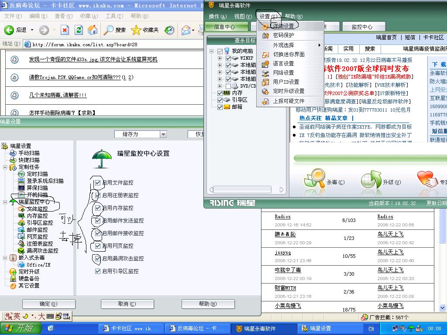Viewport: 447px width, 335px height.
Task: Select 硬盘备份 in settings tree
Action: click(29, 279)
